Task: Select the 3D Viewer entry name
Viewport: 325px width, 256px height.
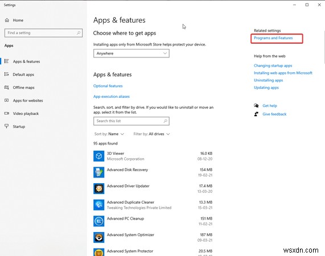Action: point(116,154)
